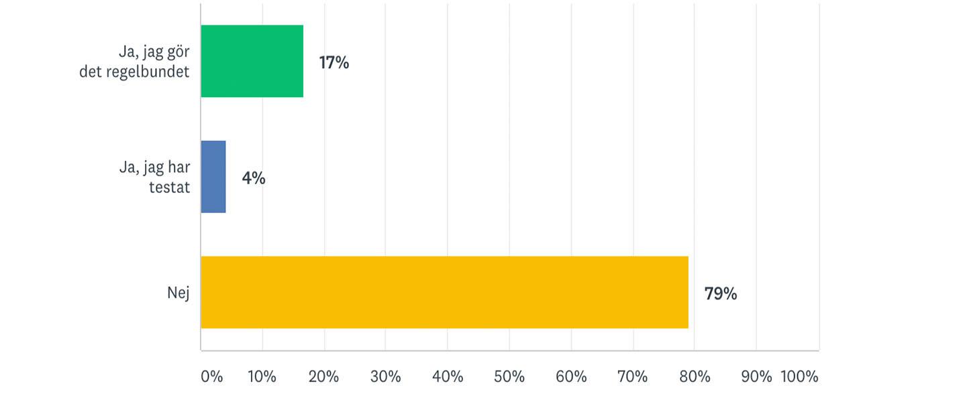
Task: Click the 79% value label
Action: click(x=721, y=293)
